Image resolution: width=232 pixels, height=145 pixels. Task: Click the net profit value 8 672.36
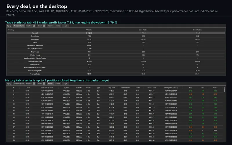tap(89, 33)
